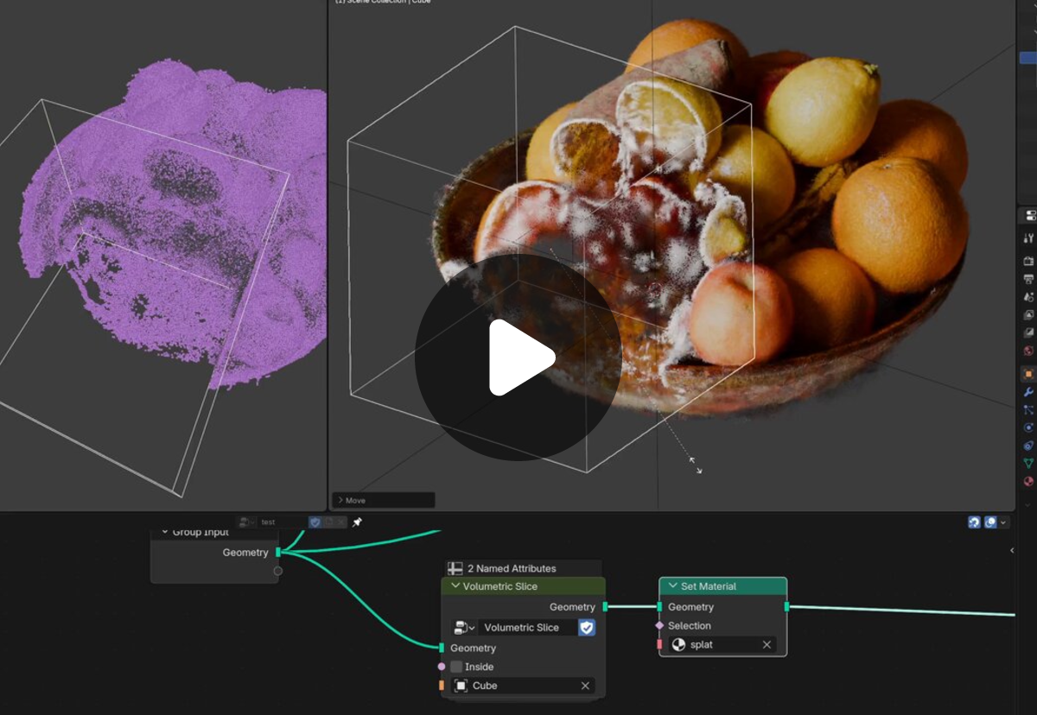This screenshot has width=1037, height=715.
Task: Click the material sphere icon beside splat
Action: pyautogui.click(x=678, y=644)
